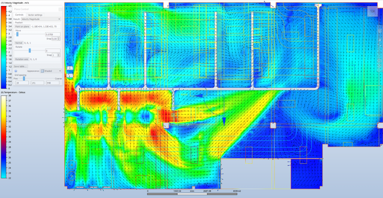Click the TOP face of view cube
This screenshot has height=198, width=383.
click(373, 12)
